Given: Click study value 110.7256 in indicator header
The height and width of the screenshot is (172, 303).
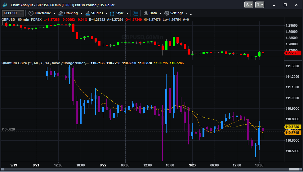Looking at the screenshot, I should 114,63.
